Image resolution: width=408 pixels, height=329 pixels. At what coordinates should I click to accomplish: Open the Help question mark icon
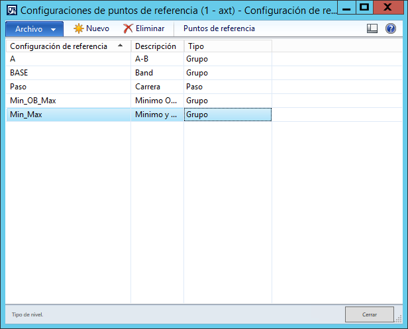coord(391,28)
